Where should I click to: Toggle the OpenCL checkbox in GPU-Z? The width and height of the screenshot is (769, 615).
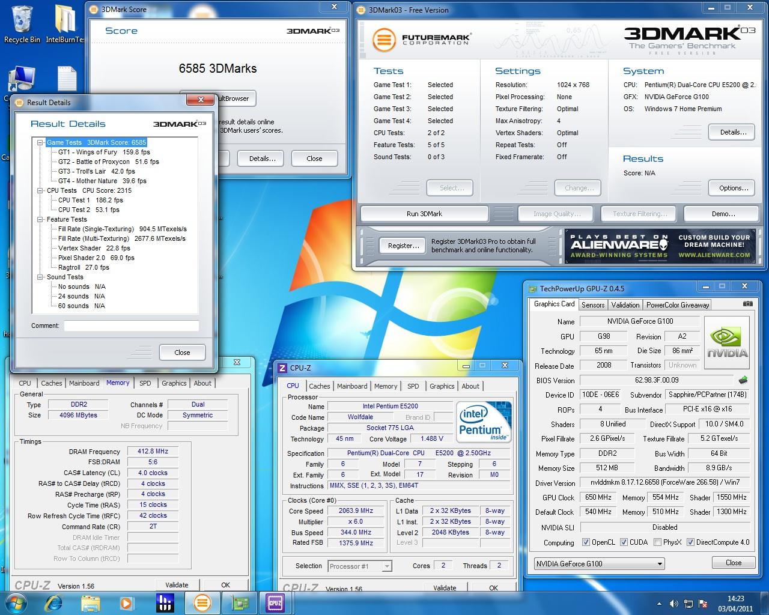coord(586,542)
